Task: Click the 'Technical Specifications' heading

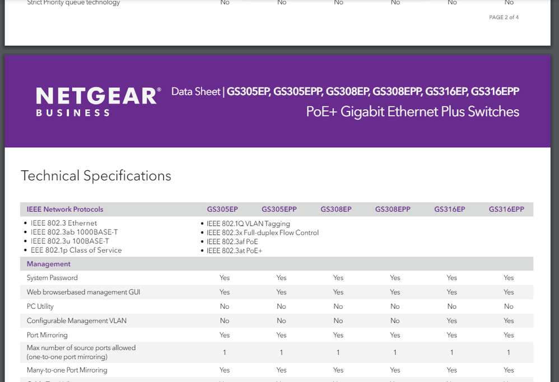Action: (96, 176)
